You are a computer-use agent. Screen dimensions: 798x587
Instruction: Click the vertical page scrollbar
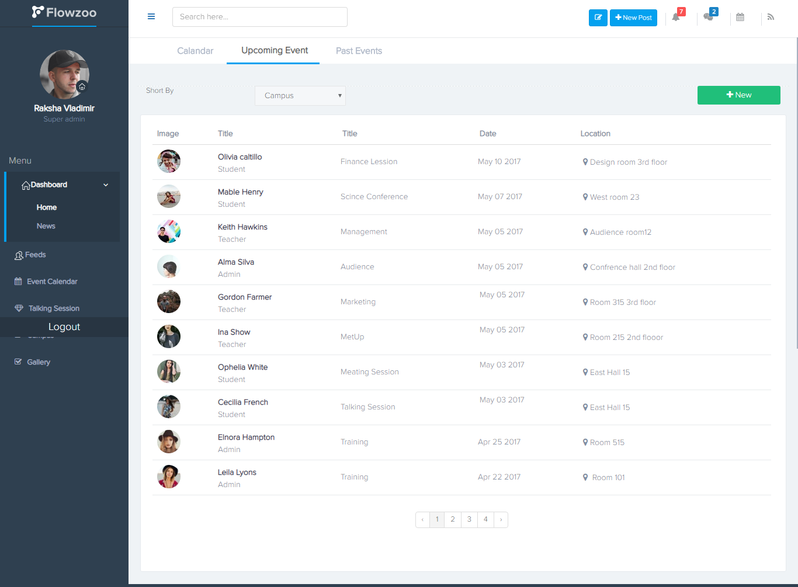tap(797, 193)
